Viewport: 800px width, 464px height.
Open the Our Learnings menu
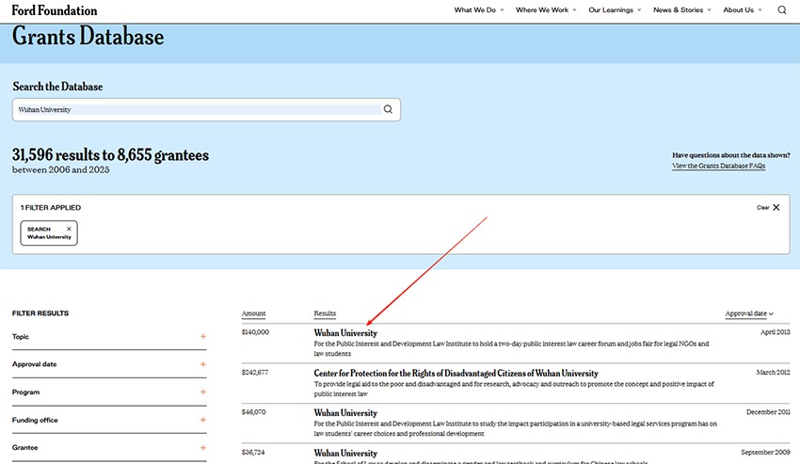point(615,9)
